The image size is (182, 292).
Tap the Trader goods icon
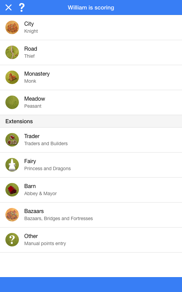[12, 140]
